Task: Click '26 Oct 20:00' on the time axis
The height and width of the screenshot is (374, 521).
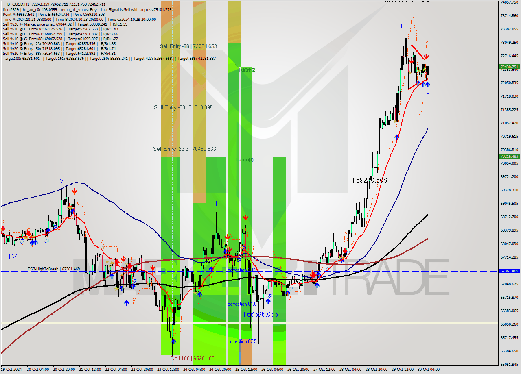Action: (x=299, y=370)
